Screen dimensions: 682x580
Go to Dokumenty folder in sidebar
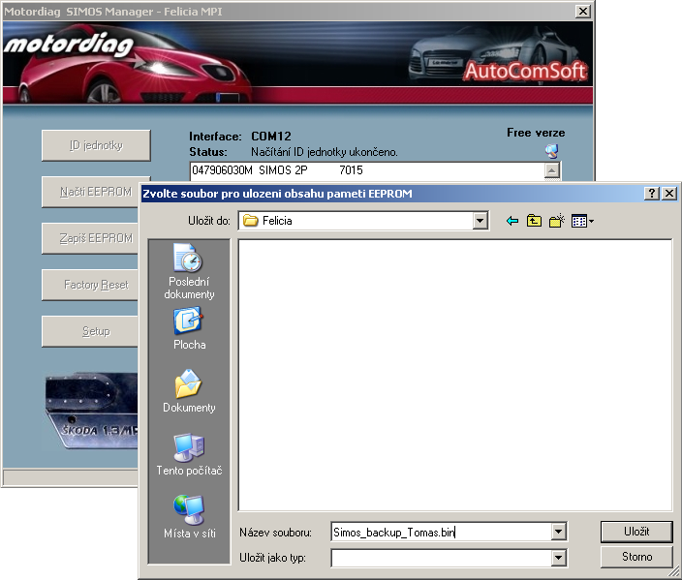coord(189,391)
